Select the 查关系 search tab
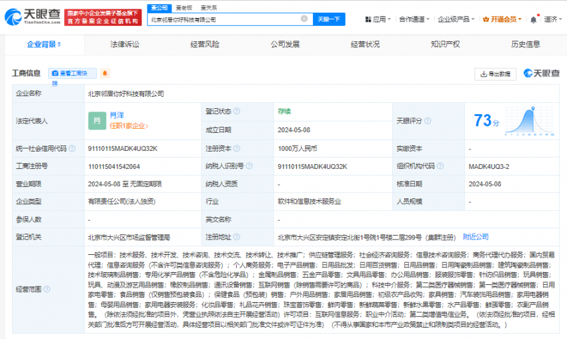This screenshot has height=339, width=567. coord(209,7)
